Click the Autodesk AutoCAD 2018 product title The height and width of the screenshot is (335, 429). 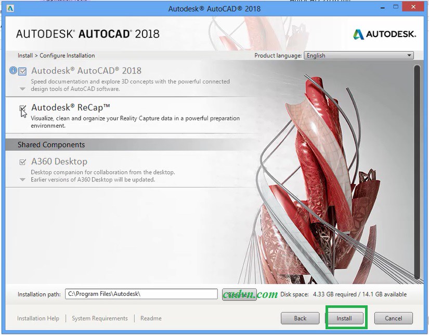tap(86, 71)
